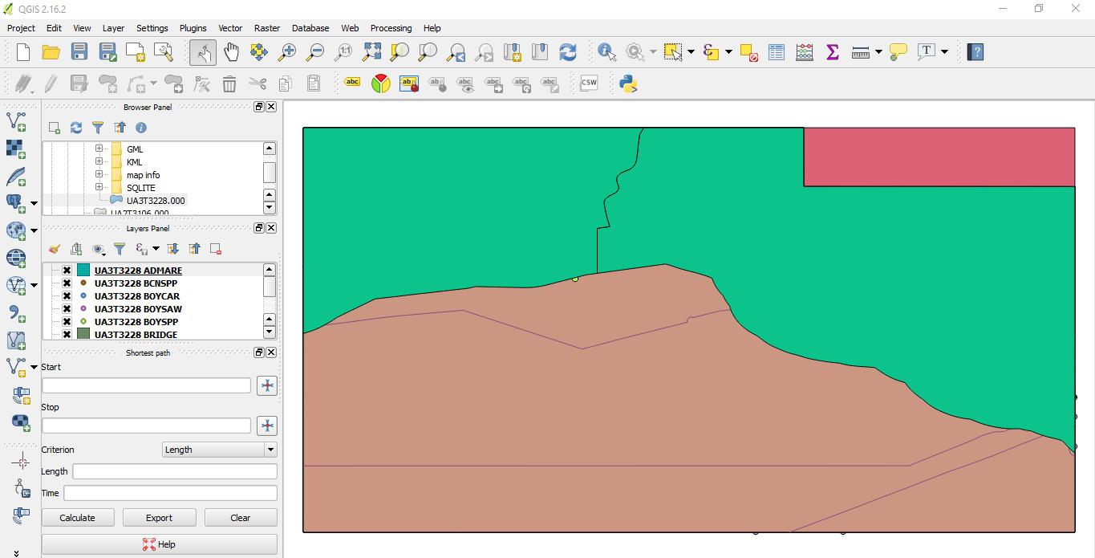Click the Save Project icon
Screen dimensions: 1095x558
click(79, 52)
